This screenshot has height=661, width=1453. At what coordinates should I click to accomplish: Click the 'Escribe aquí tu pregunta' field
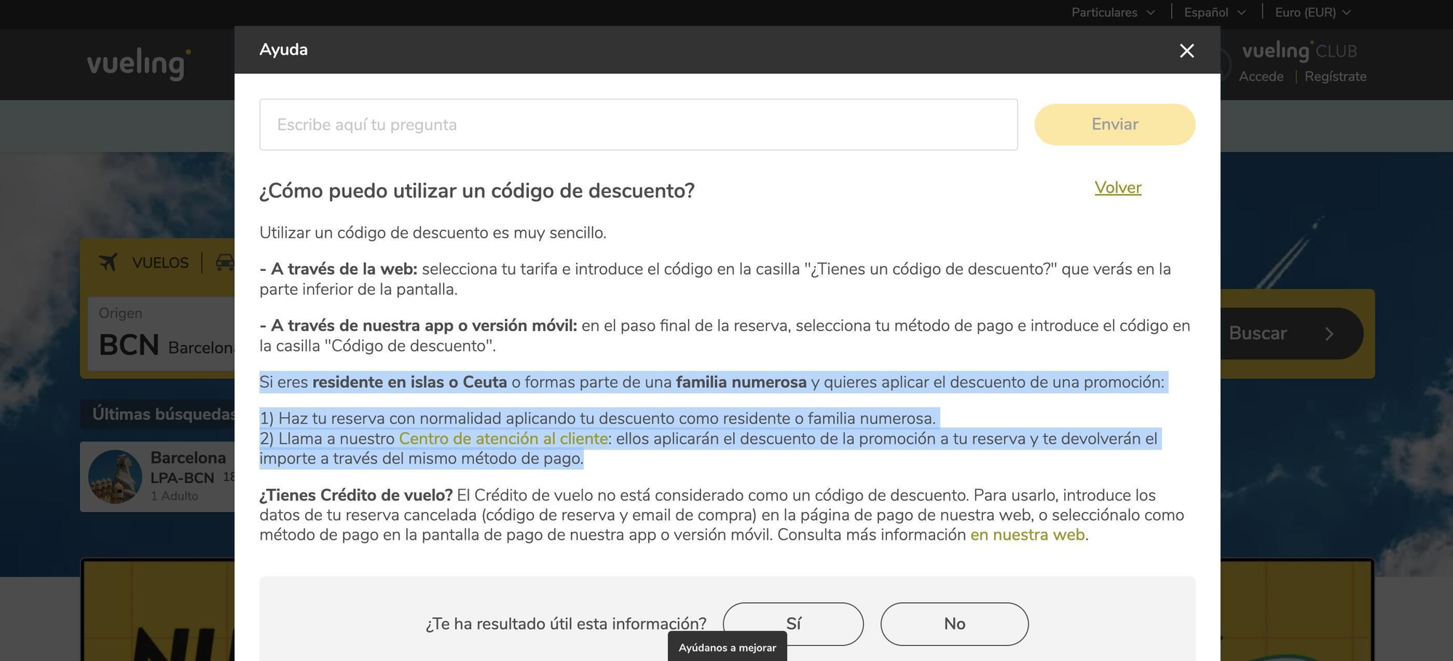[639, 124]
